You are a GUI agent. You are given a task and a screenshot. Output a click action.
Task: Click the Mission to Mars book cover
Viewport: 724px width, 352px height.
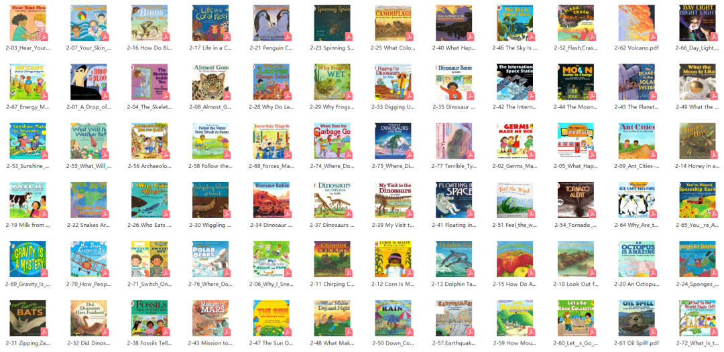tap(210, 318)
